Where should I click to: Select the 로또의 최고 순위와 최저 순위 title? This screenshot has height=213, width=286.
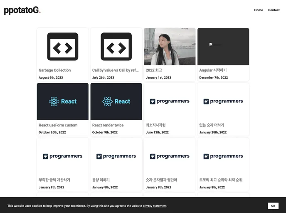(x=221, y=180)
